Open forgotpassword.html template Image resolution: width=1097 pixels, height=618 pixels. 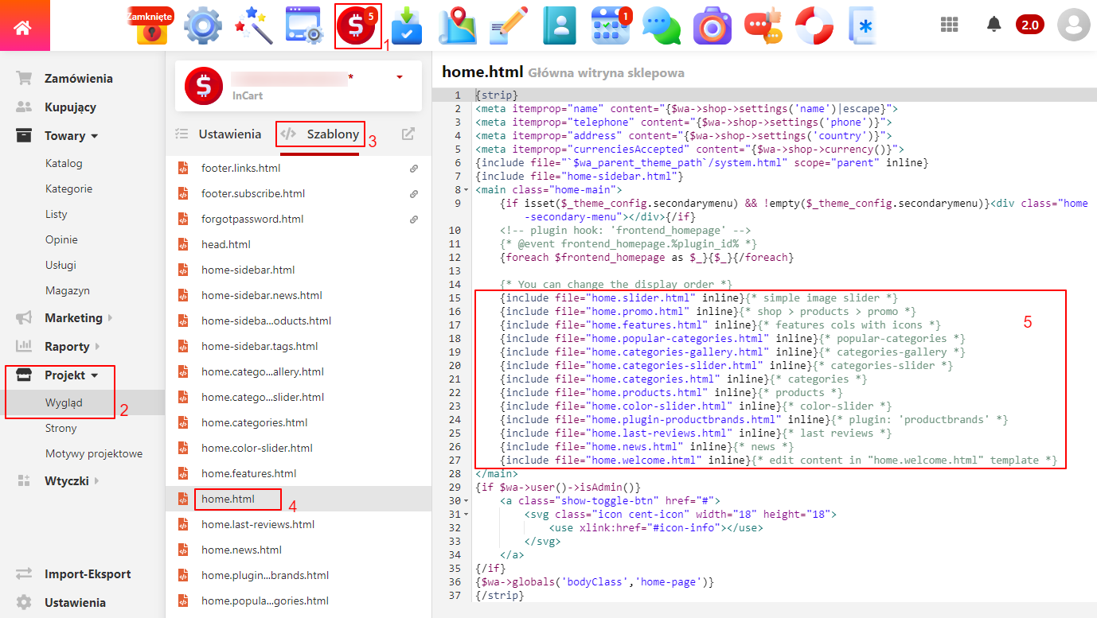pos(252,219)
